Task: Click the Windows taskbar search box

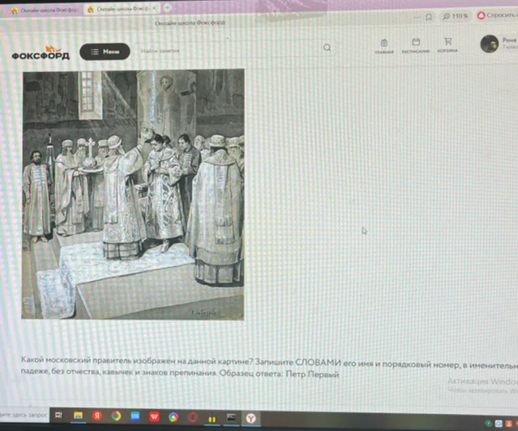Action: 24,415
